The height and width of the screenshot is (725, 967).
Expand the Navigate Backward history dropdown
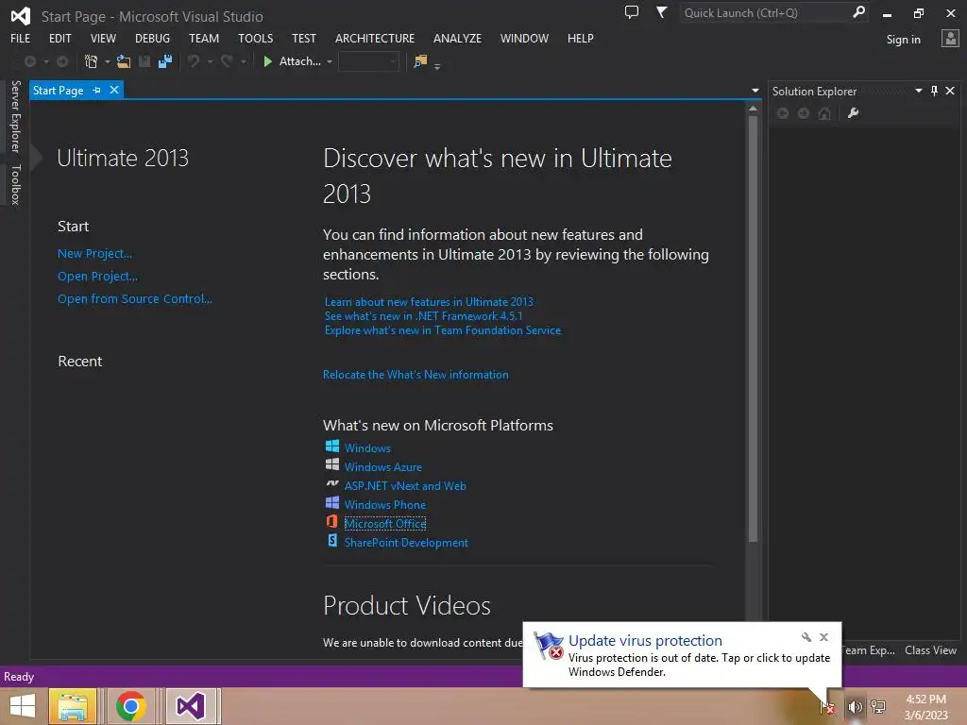tap(45, 61)
